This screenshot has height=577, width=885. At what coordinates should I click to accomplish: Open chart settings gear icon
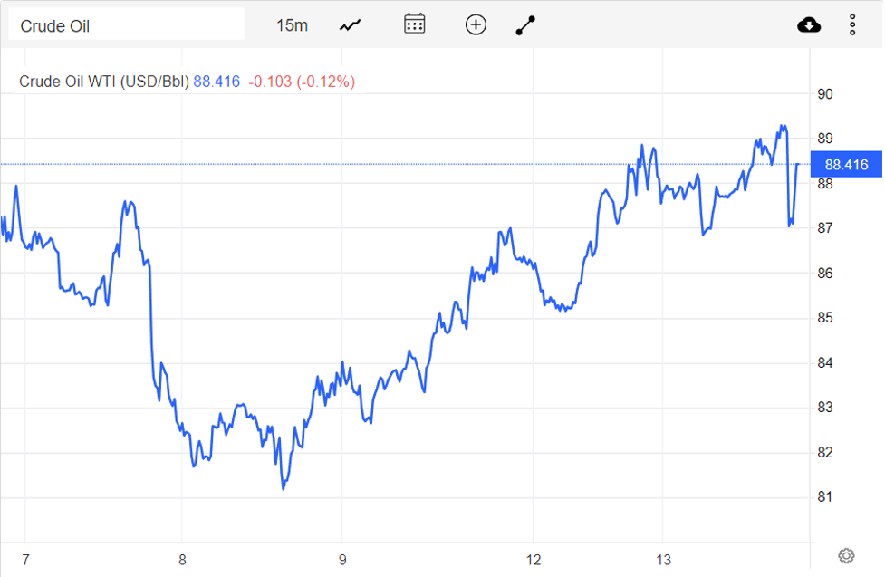(x=846, y=555)
